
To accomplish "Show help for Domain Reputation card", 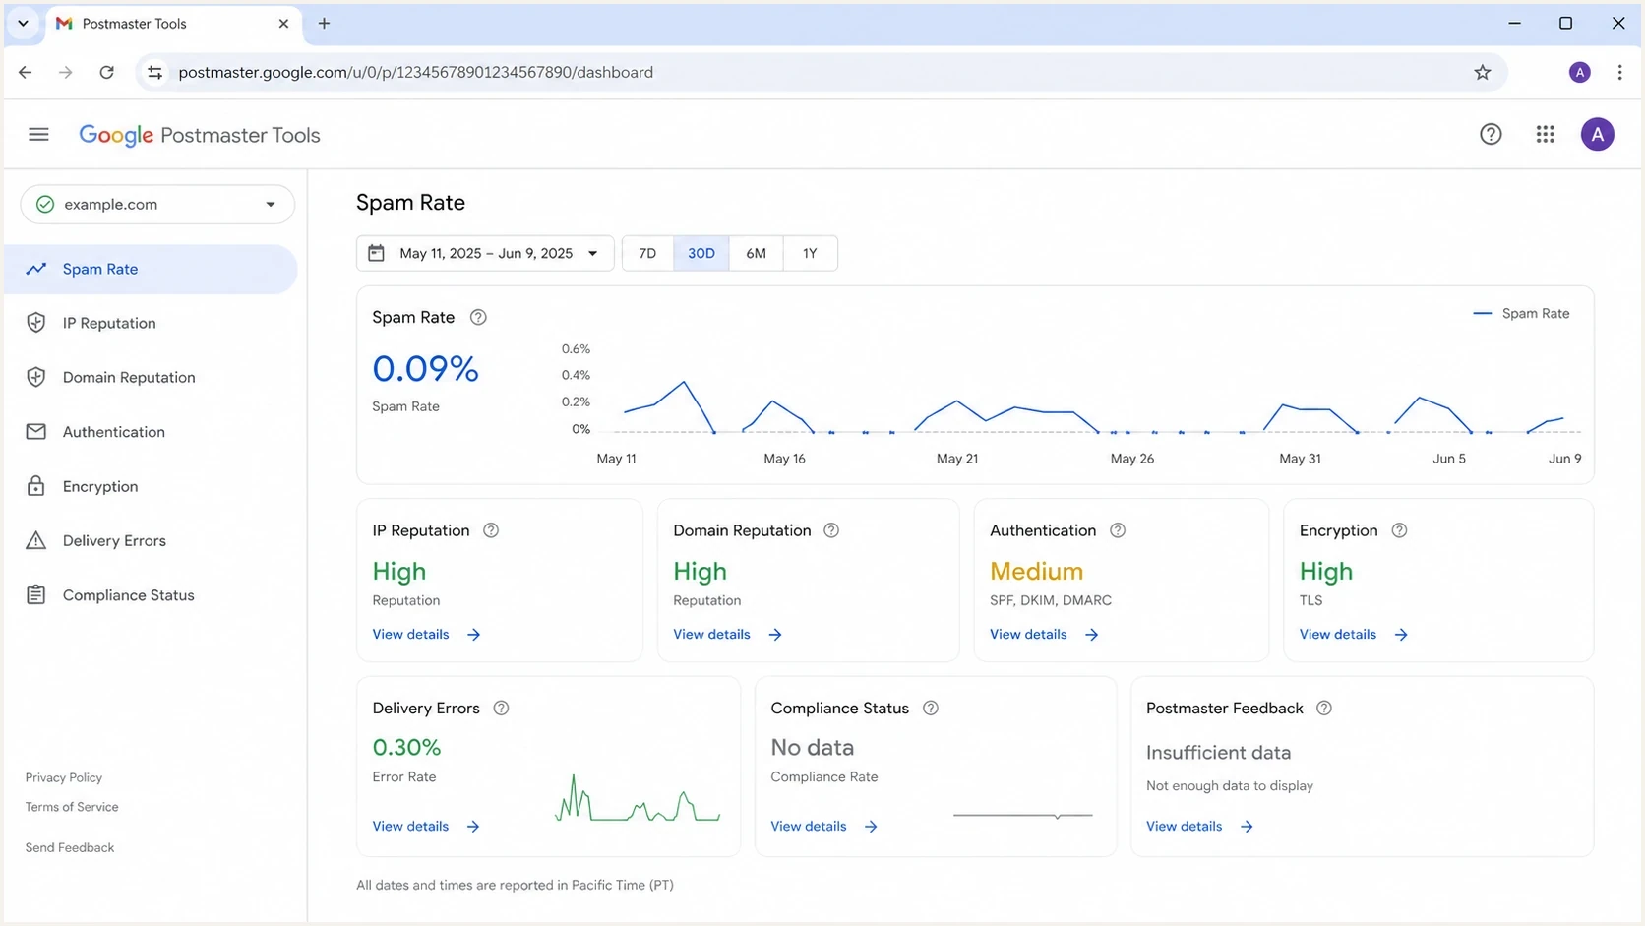I will 831,530.
